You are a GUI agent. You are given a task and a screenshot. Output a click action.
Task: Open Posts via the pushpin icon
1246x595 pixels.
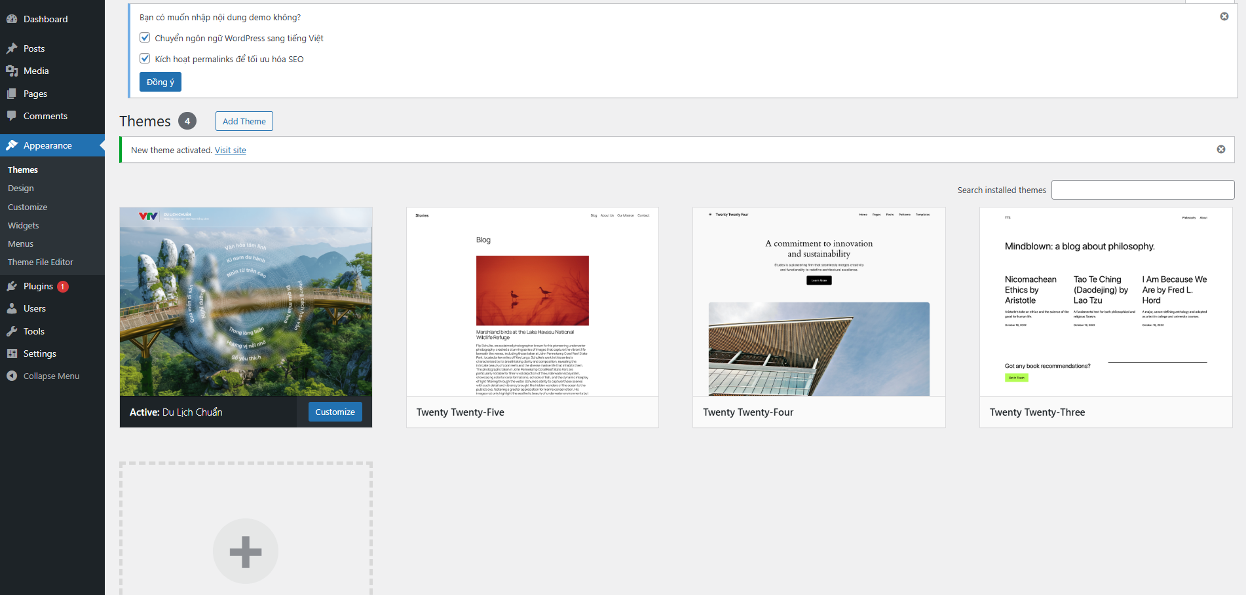(12, 48)
